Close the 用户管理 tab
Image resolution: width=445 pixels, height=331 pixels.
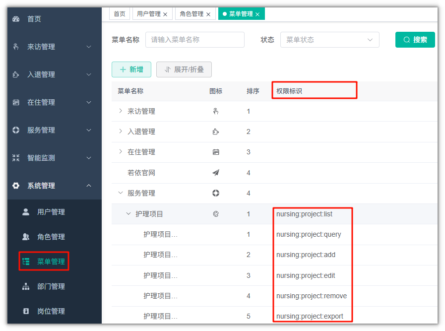[165, 14]
